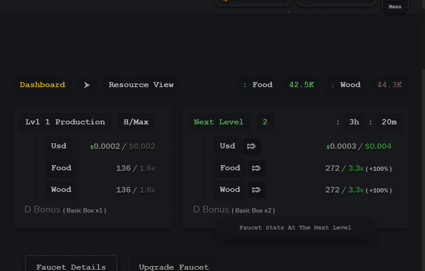The image size is (425, 271).
Task: Click the H/Max label
Action: click(136, 122)
